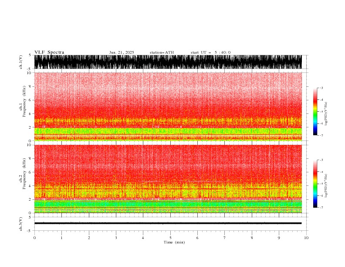Click the "2" kHz tick of ch.2 spectrogram

(x=30, y=199)
